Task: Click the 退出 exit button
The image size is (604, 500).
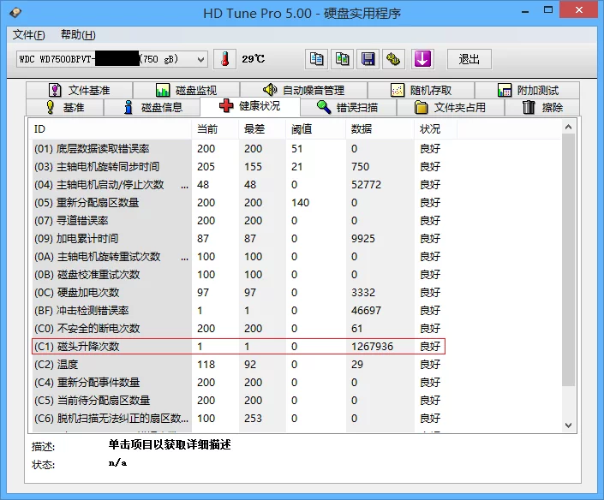Action: [x=469, y=59]
